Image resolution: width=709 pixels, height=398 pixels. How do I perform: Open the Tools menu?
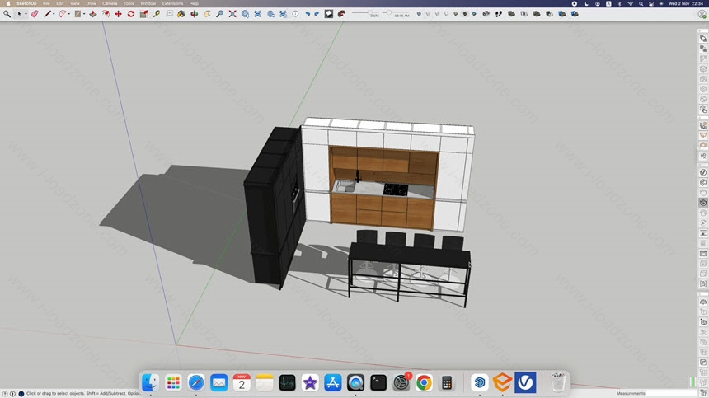(x=129, y=3)
